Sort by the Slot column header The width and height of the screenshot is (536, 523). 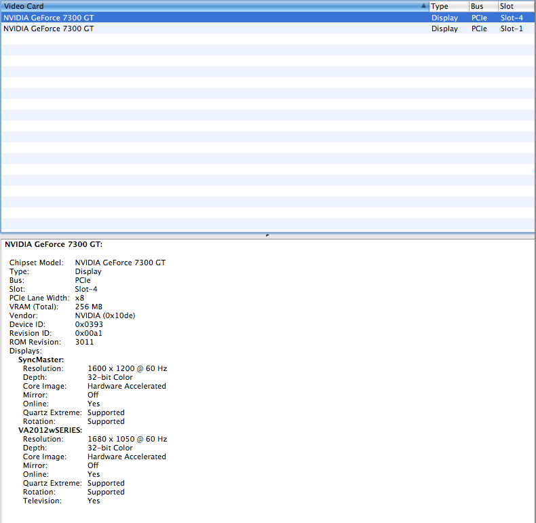[x=516, y=6]
